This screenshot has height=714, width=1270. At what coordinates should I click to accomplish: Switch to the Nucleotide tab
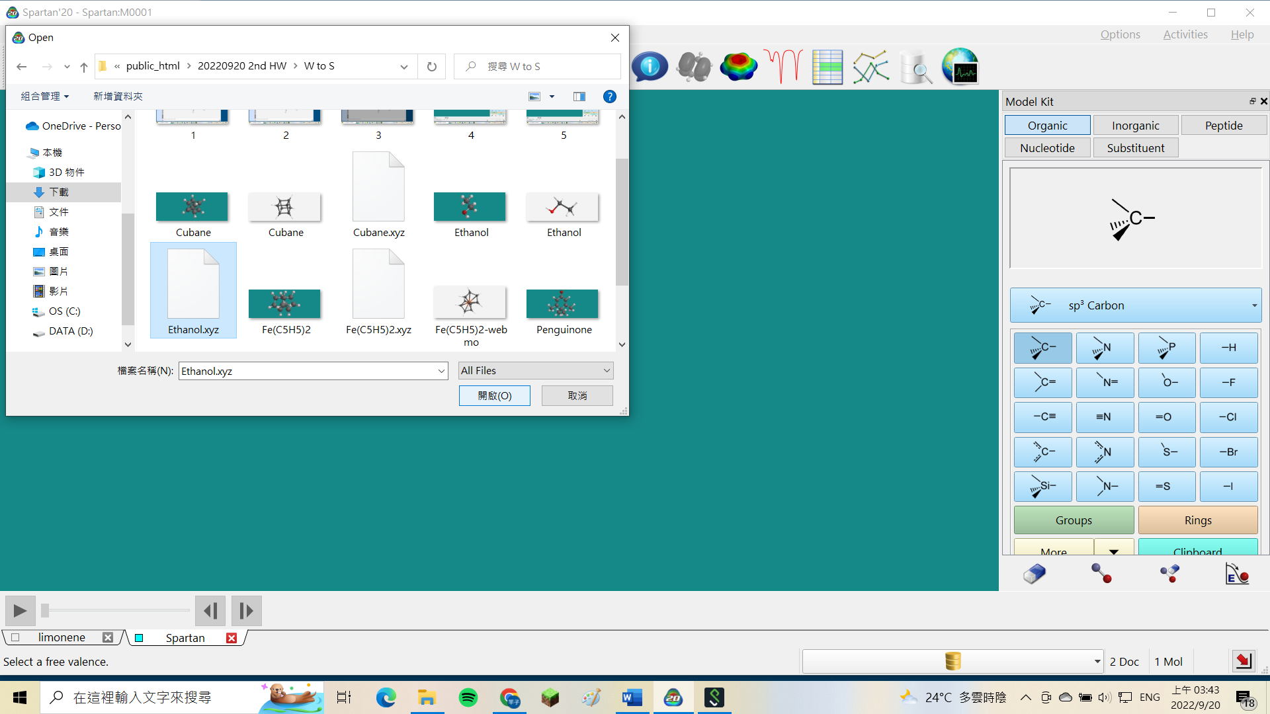click(1047, 148)
